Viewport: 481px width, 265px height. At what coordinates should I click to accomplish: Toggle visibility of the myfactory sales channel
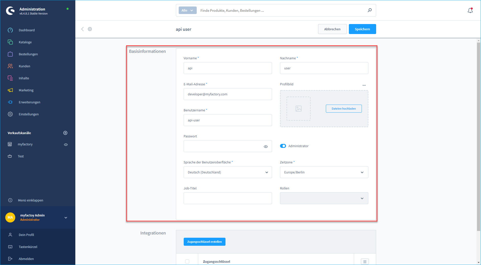pos(66,144)
